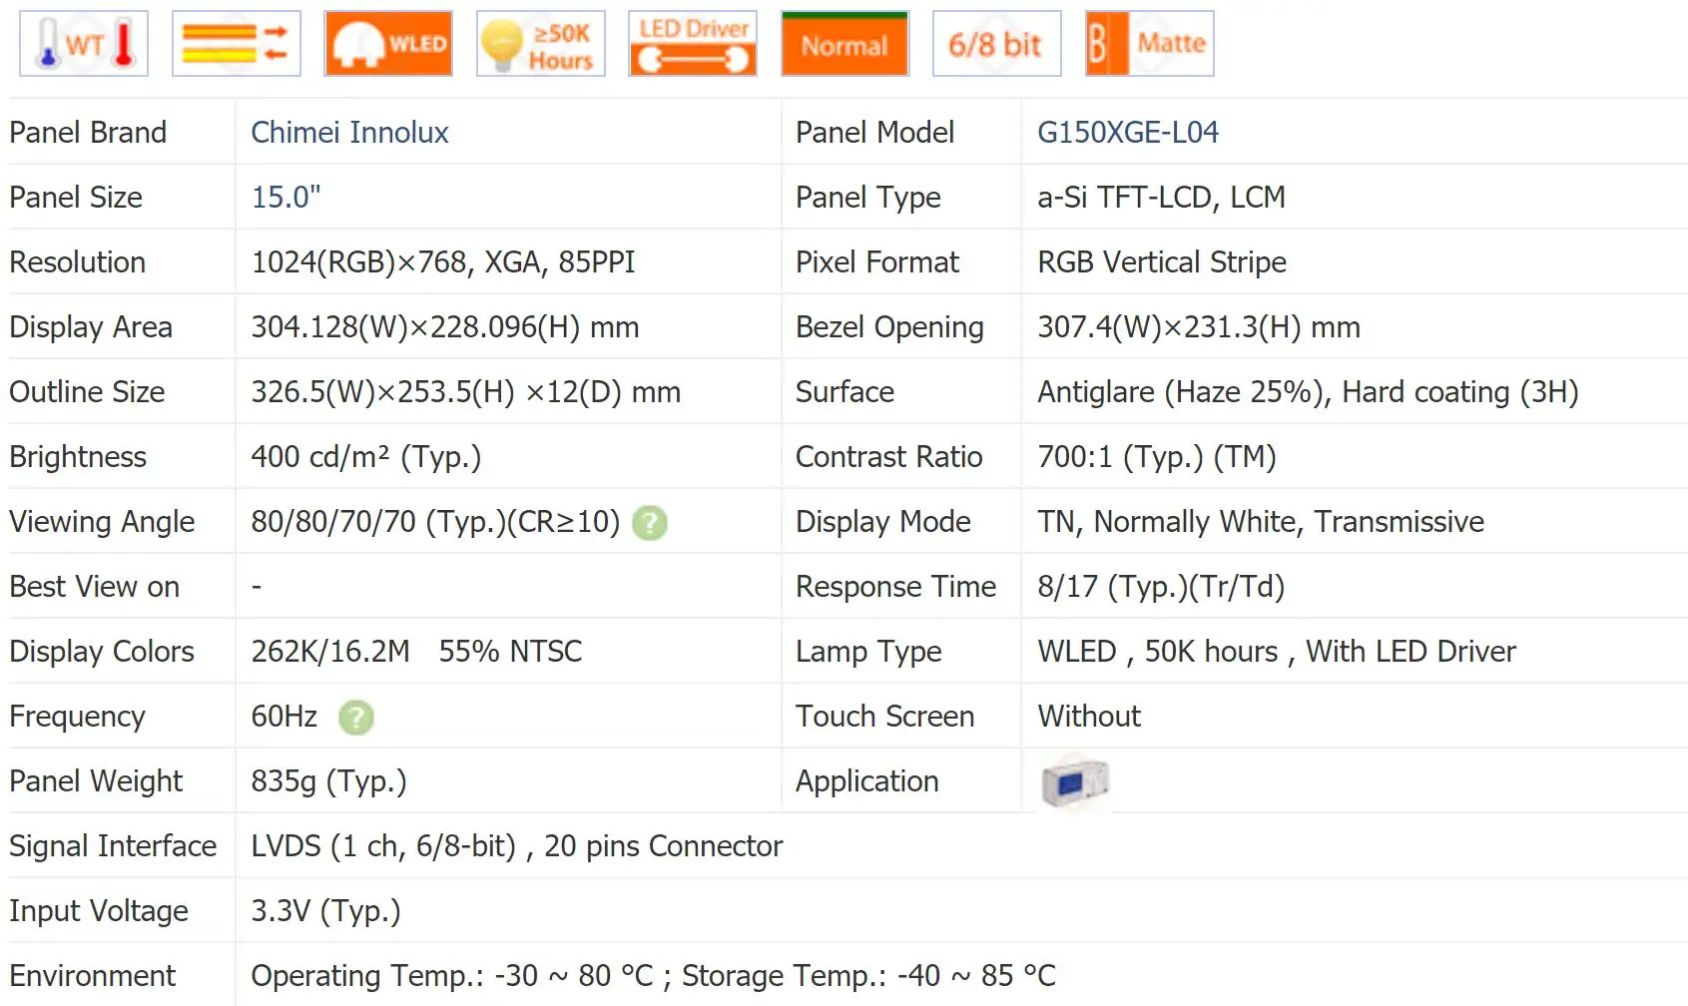The width and height of the screenshot is (1688, 1006).
Task: Select the environment operating and storage temperature value
Action: click(x=654, y=976)
